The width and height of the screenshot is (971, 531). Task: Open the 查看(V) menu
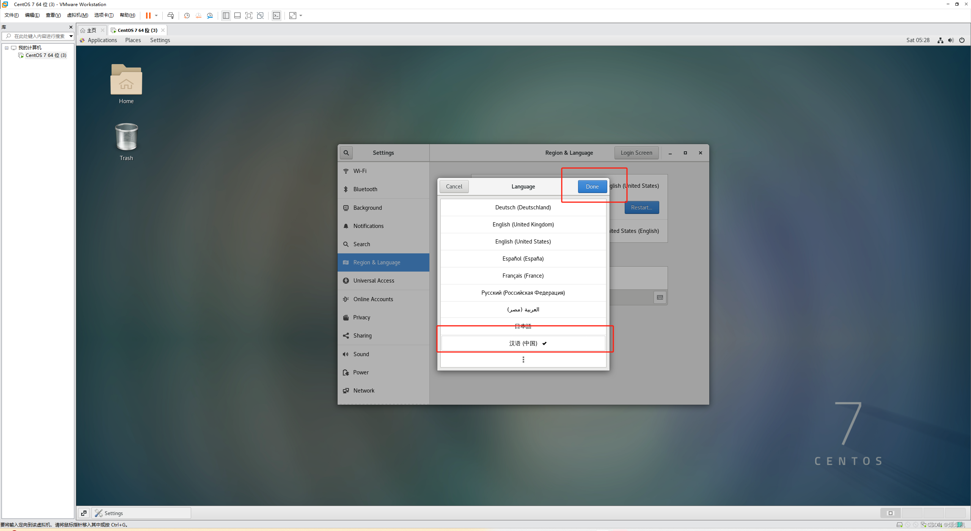tap(53, 15)
